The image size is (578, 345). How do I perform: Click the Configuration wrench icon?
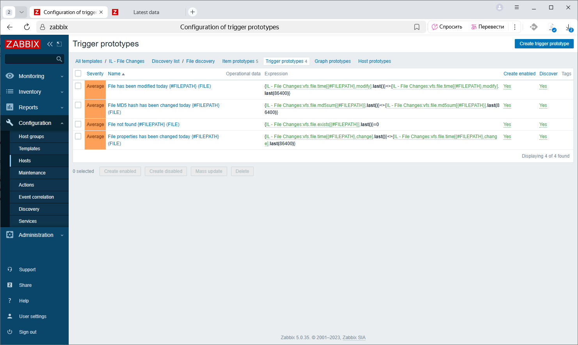10,123
